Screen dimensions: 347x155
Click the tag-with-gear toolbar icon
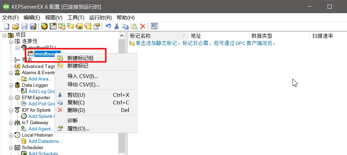[x=79, y=26]
